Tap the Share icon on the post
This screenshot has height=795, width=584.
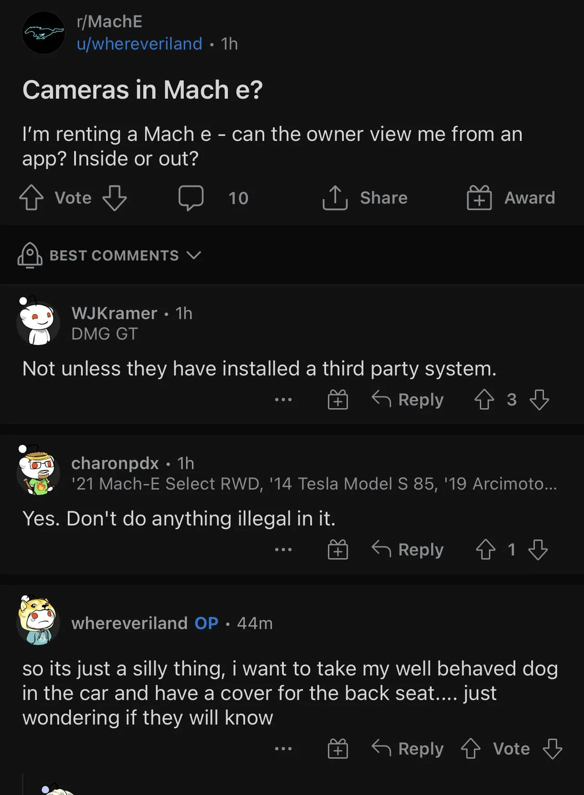coord(335,198)
